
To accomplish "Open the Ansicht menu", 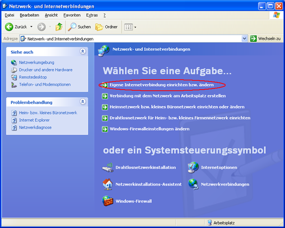I will (x=51, y=15).
